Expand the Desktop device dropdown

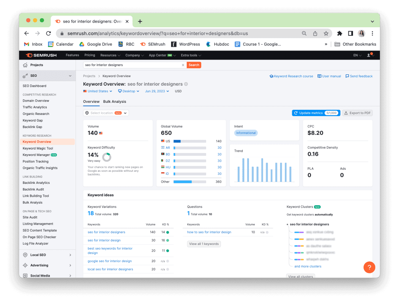129,91
